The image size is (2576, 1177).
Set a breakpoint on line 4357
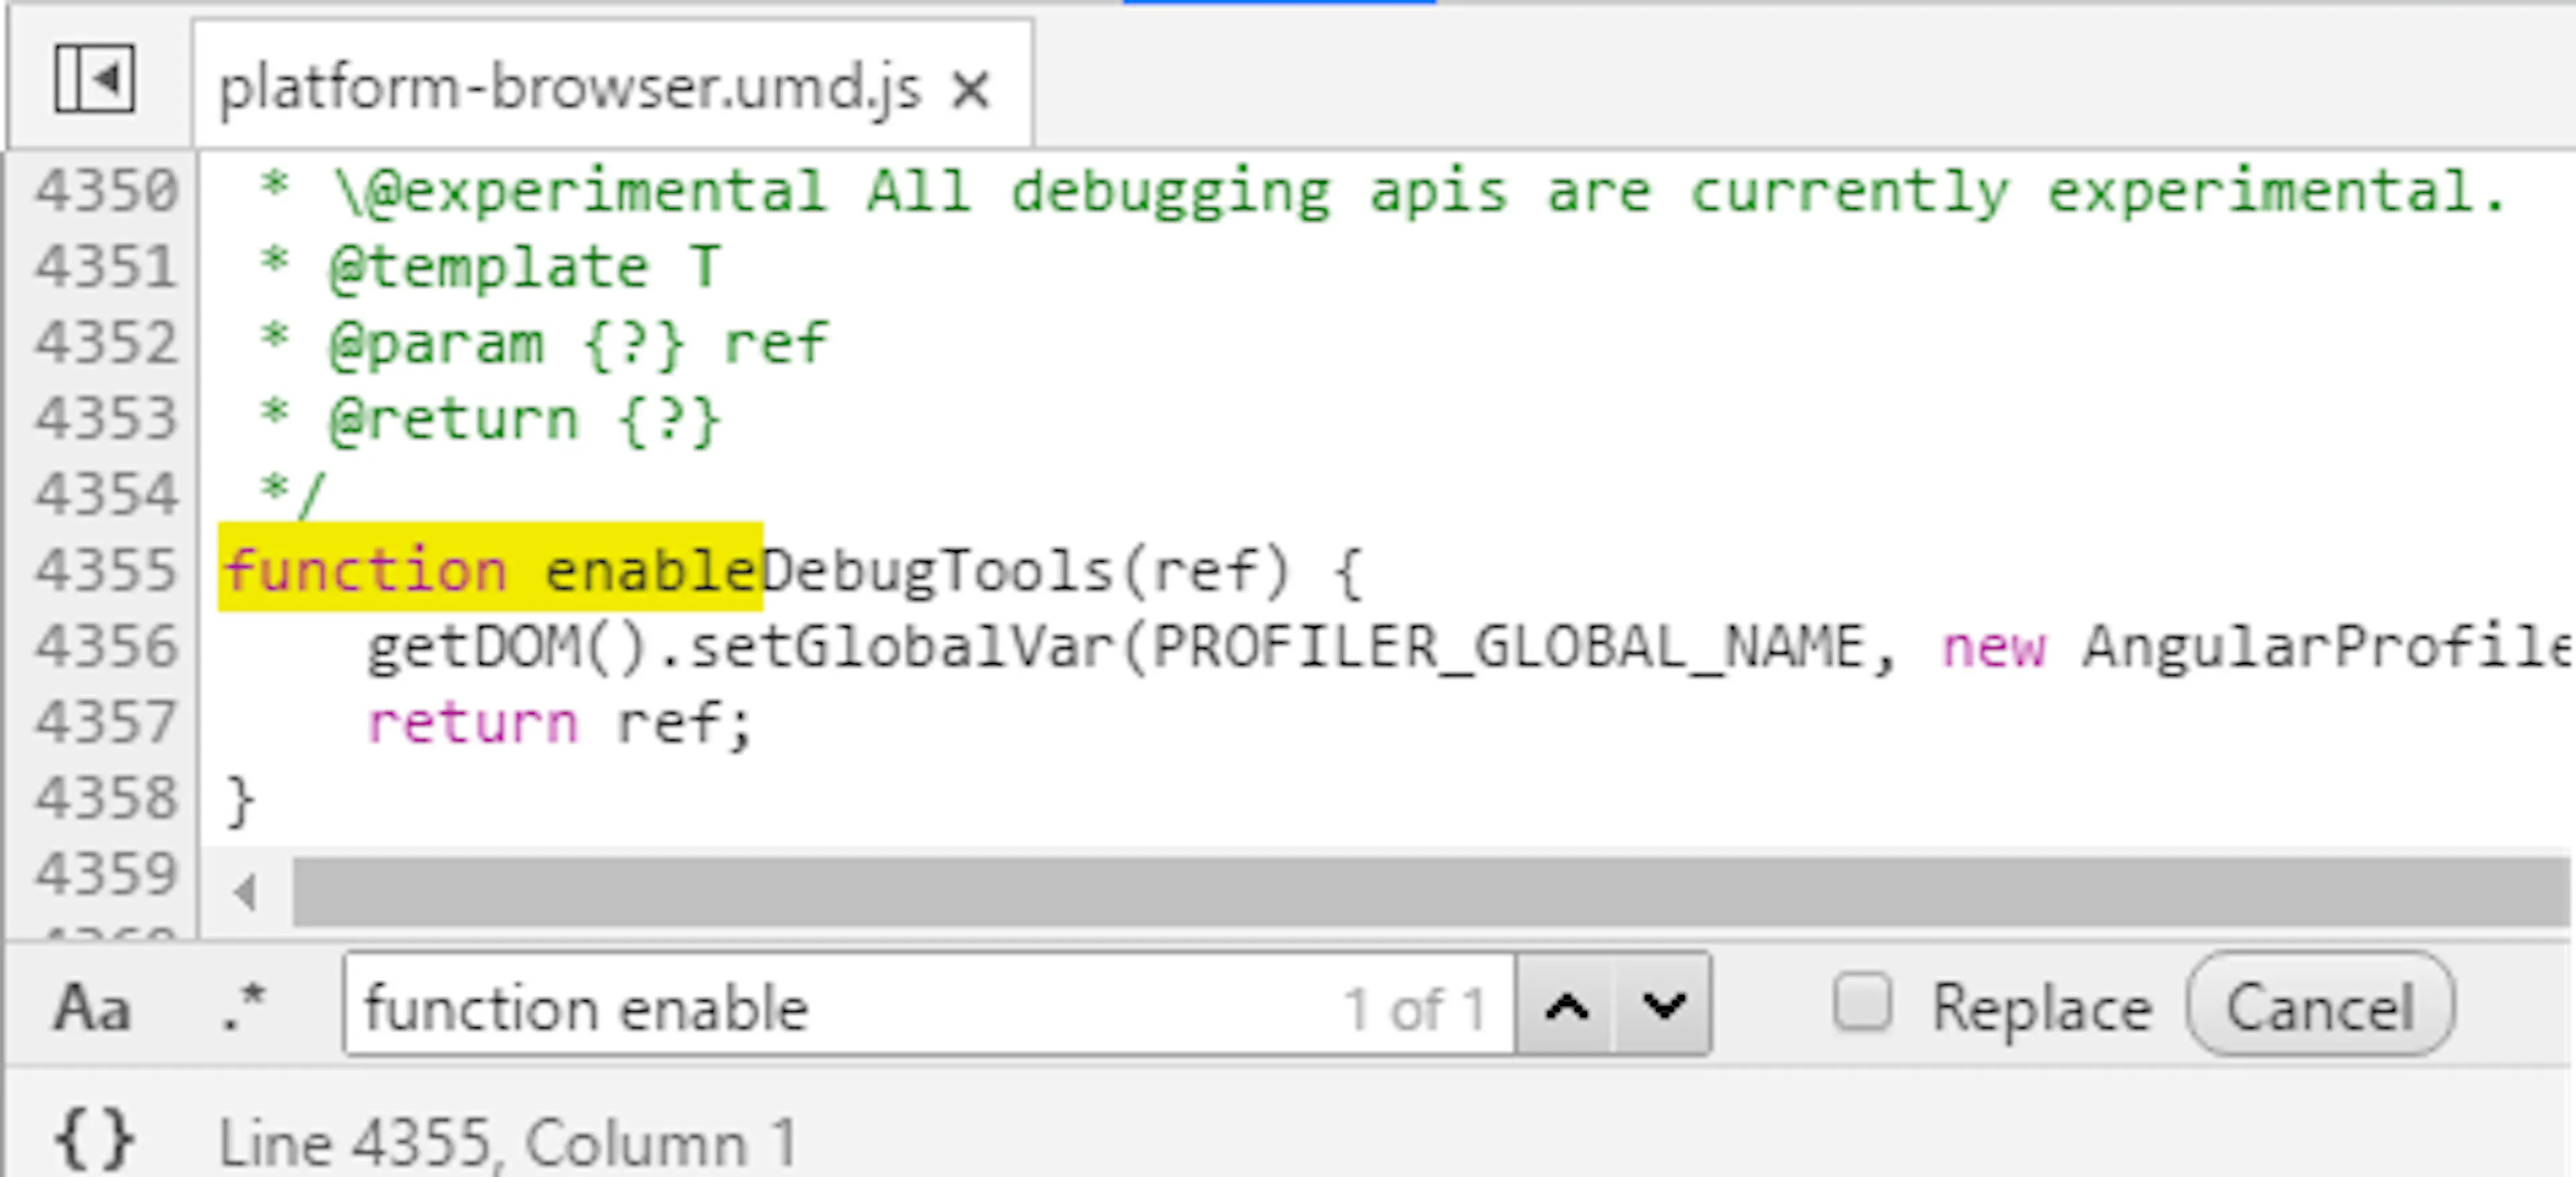(107, 722)
